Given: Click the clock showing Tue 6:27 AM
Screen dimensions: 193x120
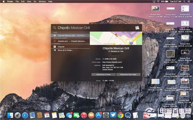Looking at the screenshot, I should tap(176, 2).
